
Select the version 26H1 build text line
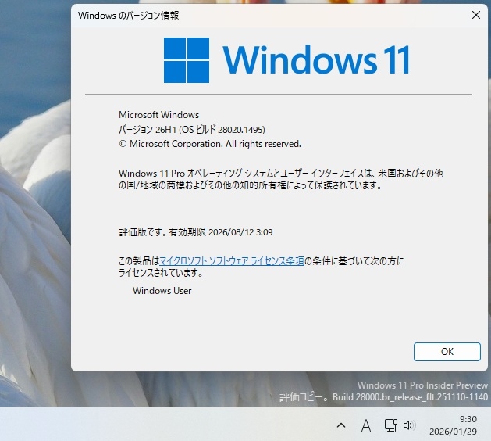192,130
